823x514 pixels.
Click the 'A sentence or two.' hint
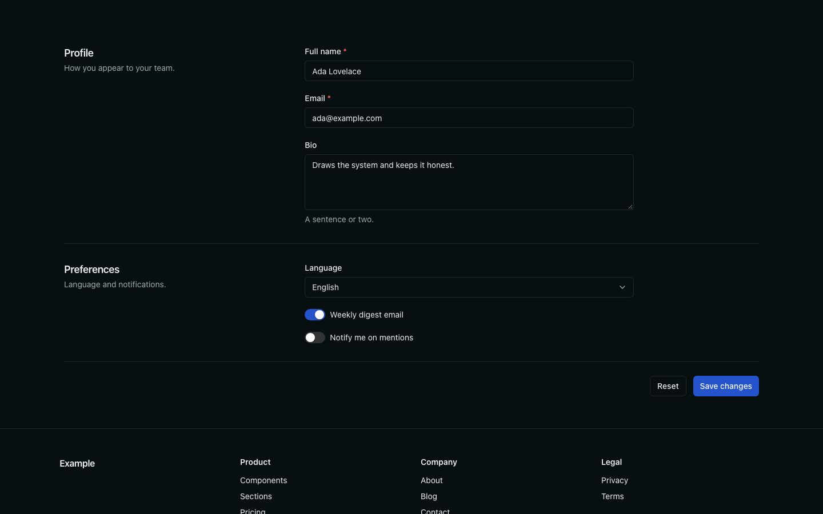[x=339, y=219]
